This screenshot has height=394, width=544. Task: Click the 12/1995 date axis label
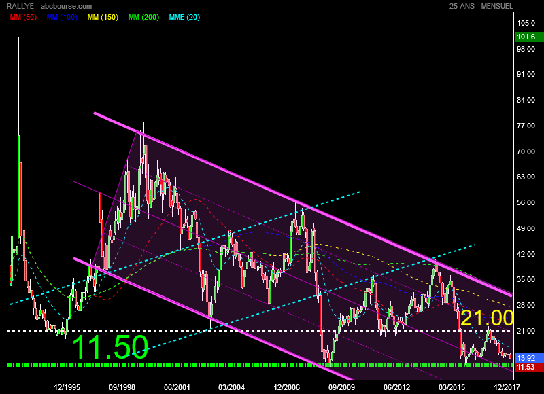coord(67,387)
